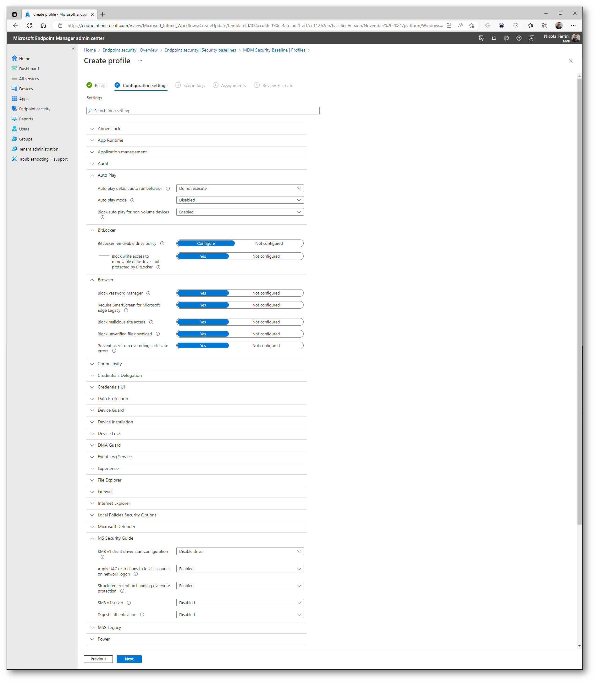This screenshot has width=596, height=683.
Task: Set Require SmartScreen for Edge Legacy to Not configured
Action: coord(266,305)
